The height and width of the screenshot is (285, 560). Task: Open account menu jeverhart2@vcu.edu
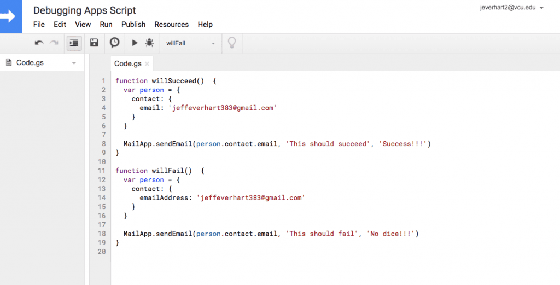(512, 8)
